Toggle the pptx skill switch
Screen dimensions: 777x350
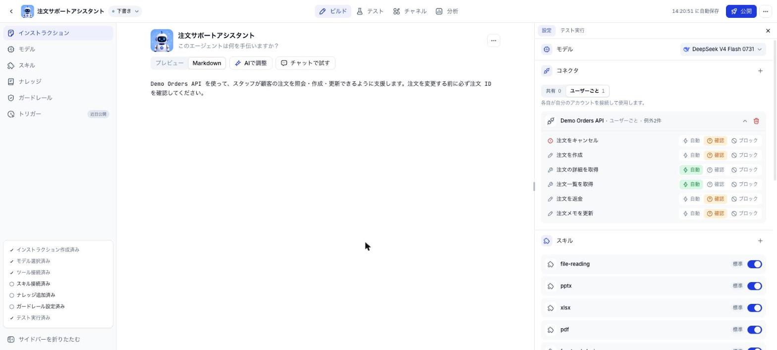click(x=754, y=286)
